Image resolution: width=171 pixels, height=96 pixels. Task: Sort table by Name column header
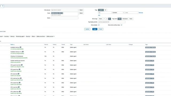pos(12,45)
